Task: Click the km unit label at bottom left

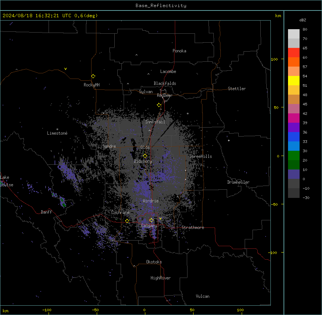Action: click(x=5, y=311)
